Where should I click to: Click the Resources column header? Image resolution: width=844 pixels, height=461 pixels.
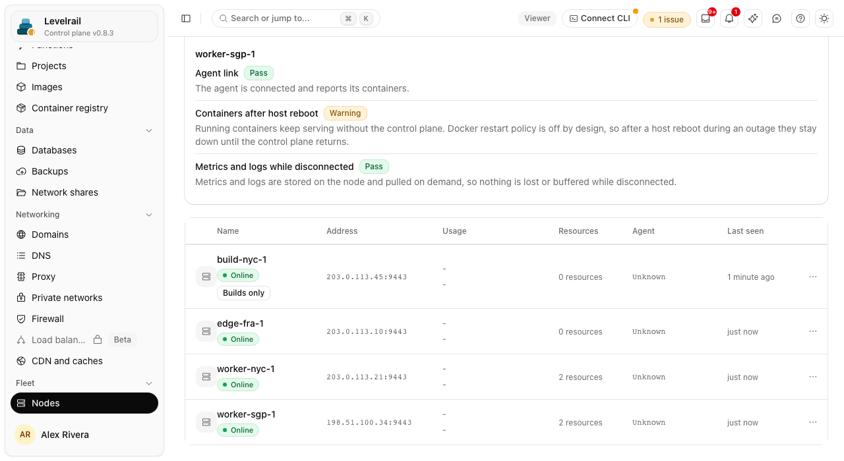pyautogui.click(x=578, y=231)
